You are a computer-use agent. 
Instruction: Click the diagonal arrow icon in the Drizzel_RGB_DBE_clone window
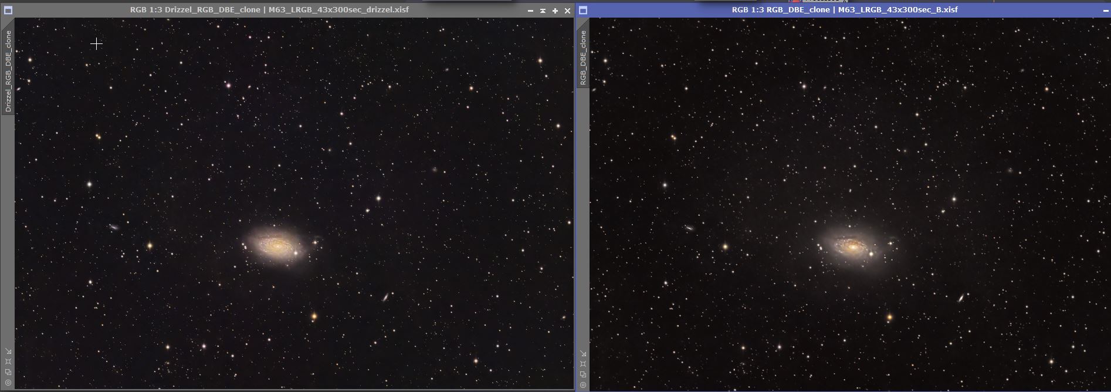tap(8, 352)
